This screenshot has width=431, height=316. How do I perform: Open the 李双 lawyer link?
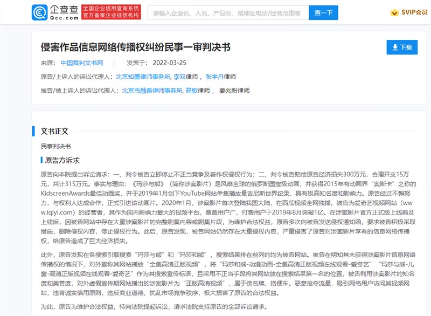(x=179, y=77)
